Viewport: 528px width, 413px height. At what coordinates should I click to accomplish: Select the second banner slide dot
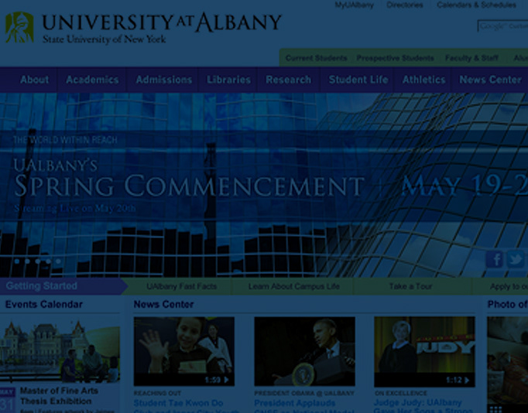pyautogui.click(x=27, y=261)
